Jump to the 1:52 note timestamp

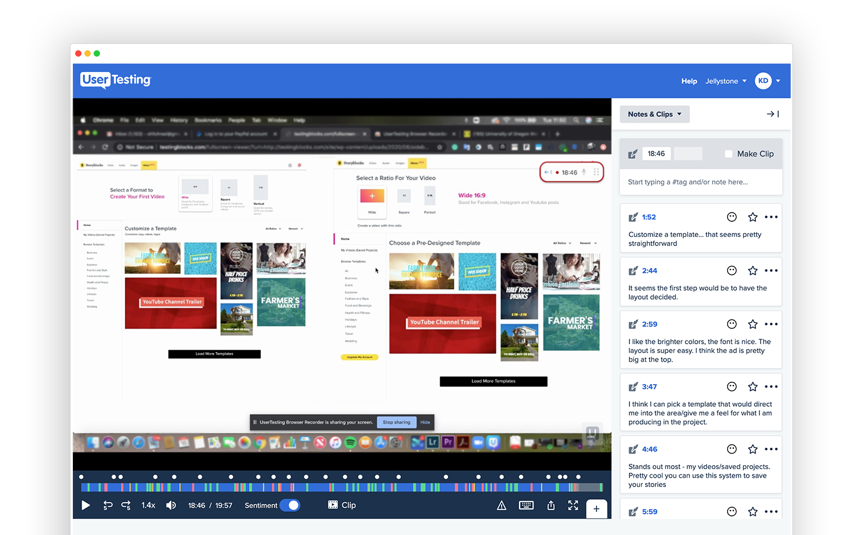click(x=649, y=217)
